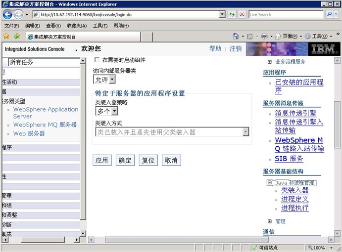Click the Live Search input field
This screenshot has width=342, height=252.
286,15
